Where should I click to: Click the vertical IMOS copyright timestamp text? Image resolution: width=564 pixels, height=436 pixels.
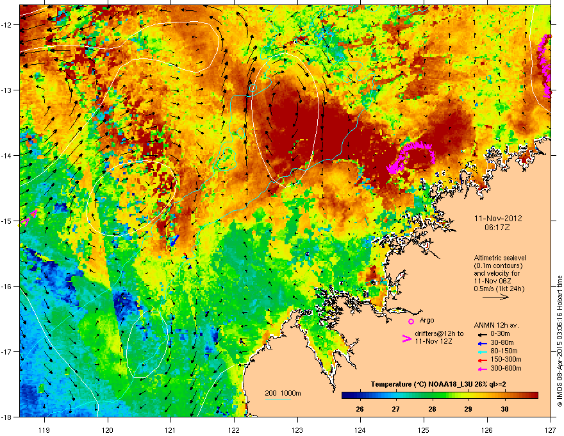tap(560, 341)
